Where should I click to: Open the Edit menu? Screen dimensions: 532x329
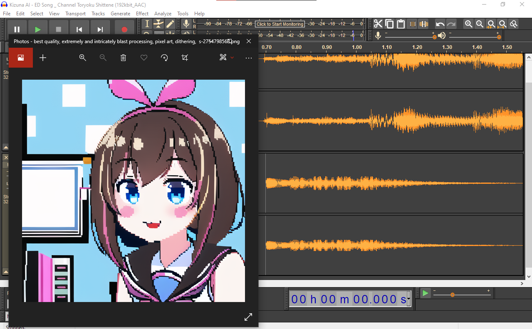coord(20,14)
